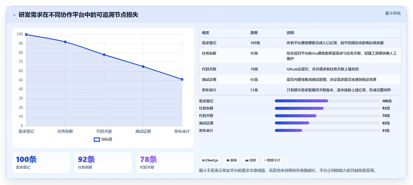Click the chart data point at 代码关联
Screen dimensions: 413x185
pos(104,55)
